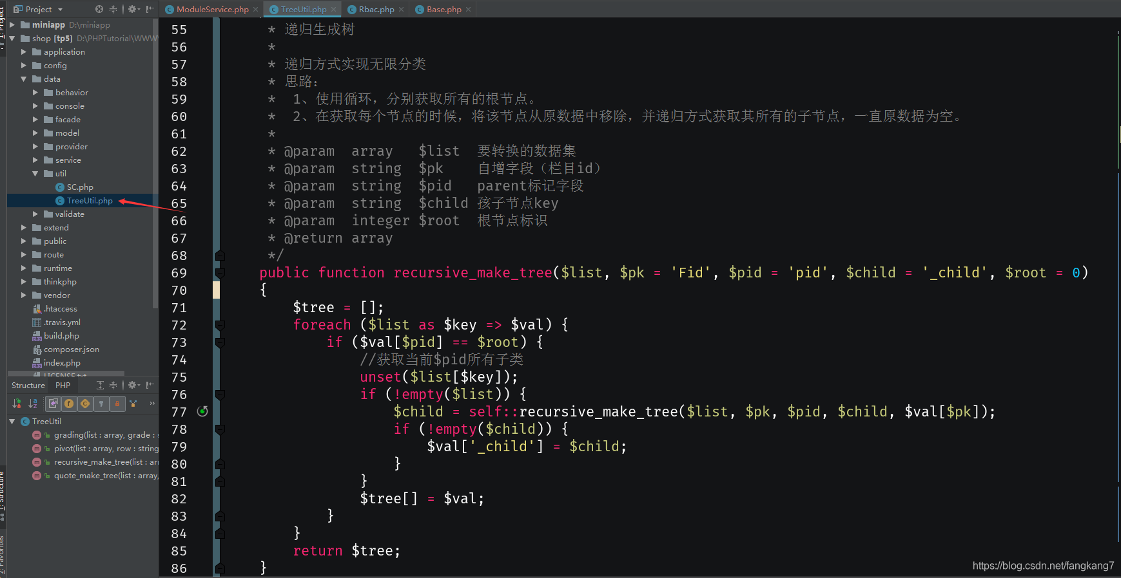The height and width of the screenshot is (578, 1121).
Task: Click the hierarchy icon in Structure toolbar
Action: coord(133,404)
